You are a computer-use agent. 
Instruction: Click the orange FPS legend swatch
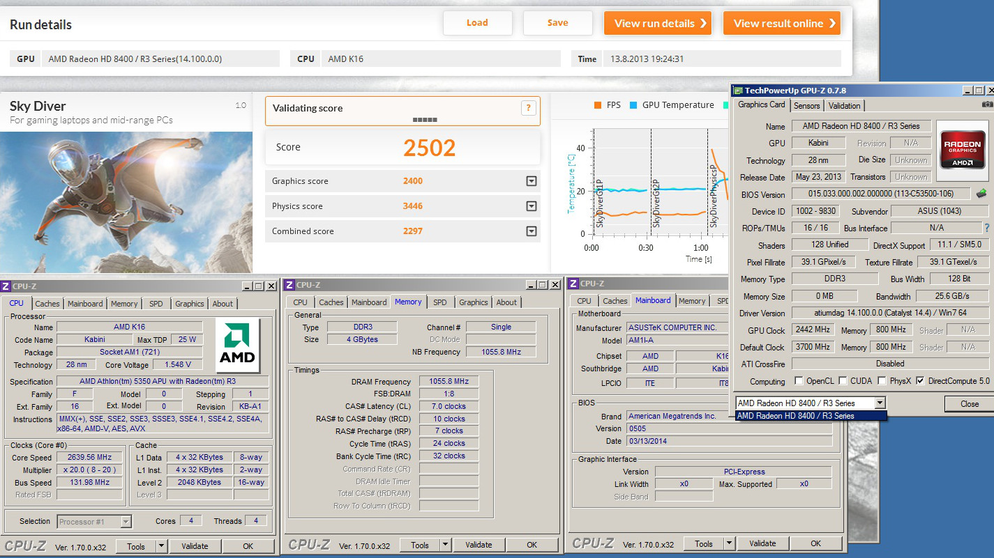[x=598, y=105]
